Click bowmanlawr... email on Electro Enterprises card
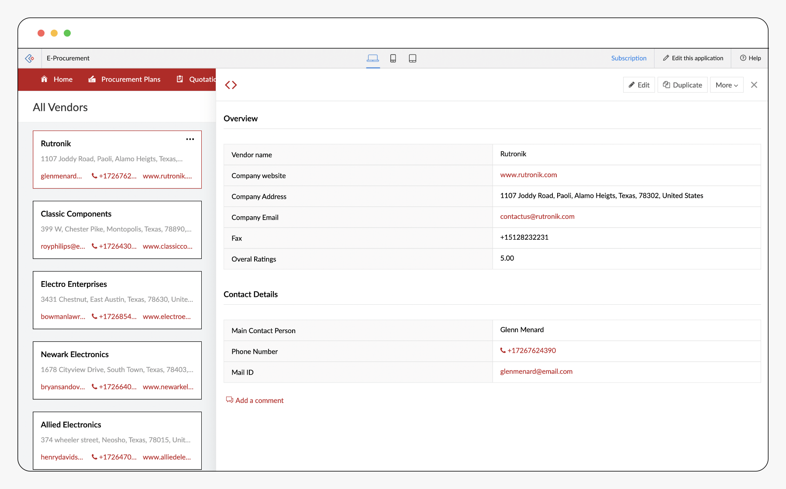The width and height of the screenshot is (786, 489). tap(63, 317)
